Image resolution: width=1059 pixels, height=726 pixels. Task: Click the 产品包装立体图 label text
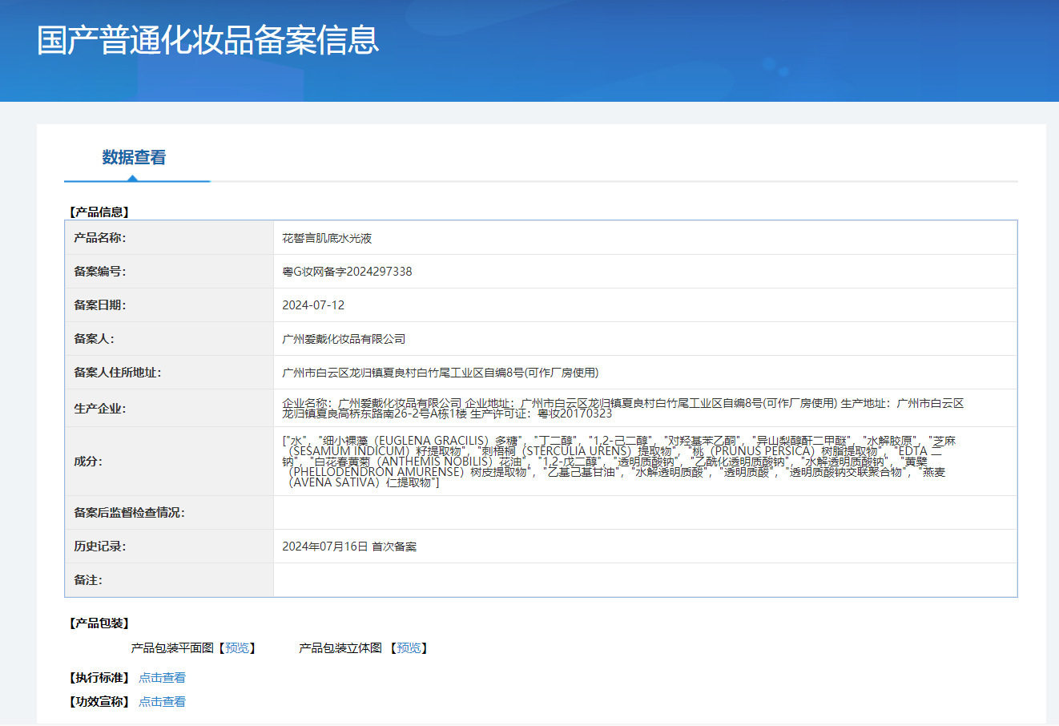click(x=340, y=647)
